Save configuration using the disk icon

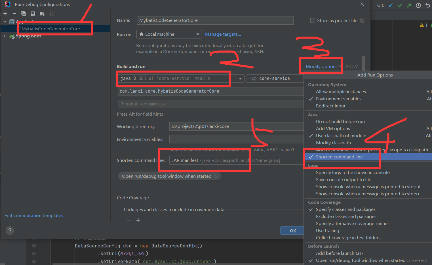(33, 14)
